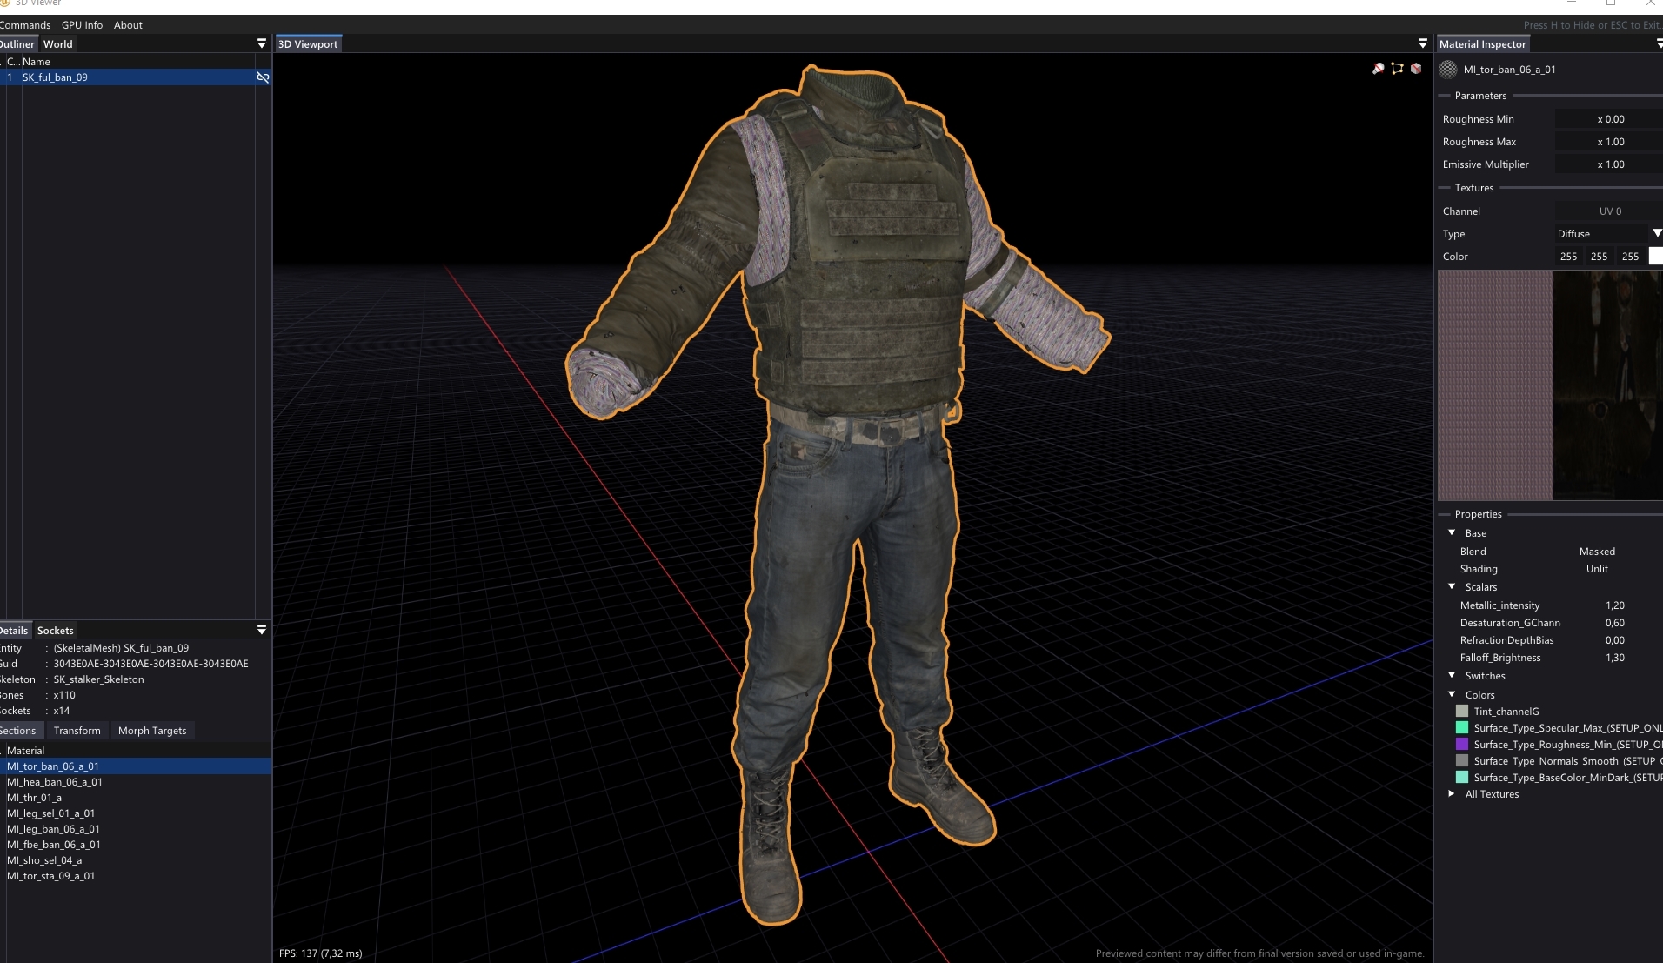Switch to the Outliner tab
This screenshot has height=963, width=1663.
tap(17, 44)
